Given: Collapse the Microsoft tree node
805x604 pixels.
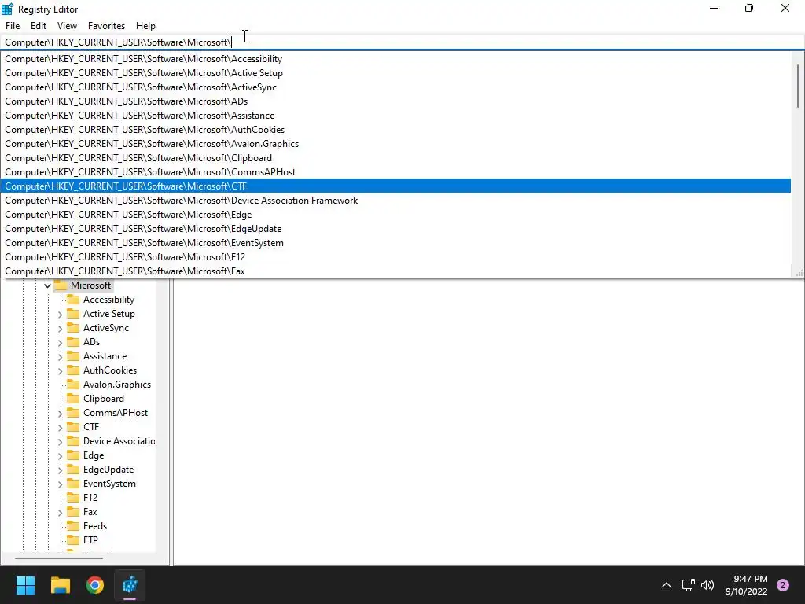Looking at the screenshot, I should [47, 285].
